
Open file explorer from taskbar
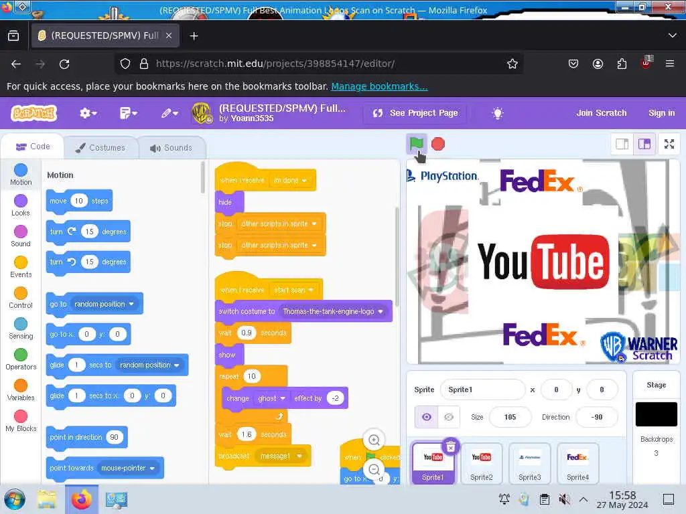click(x=47, y=499)
